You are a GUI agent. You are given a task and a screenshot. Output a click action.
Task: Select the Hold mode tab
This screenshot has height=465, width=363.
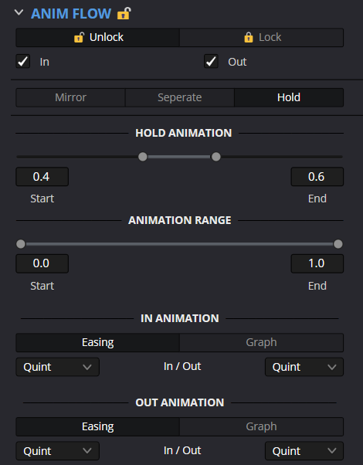click(x=289, y=97)
